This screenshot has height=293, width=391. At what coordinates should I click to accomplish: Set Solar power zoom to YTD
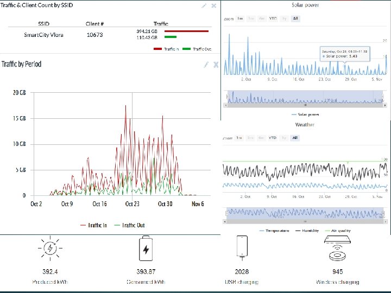click(x=273, y=18)
